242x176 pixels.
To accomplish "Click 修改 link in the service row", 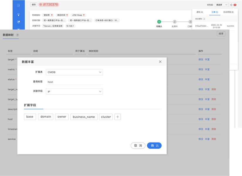I will [x=201, y=139].
